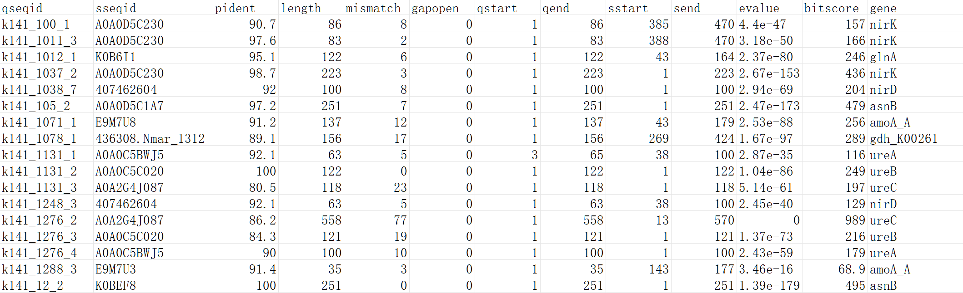
Task: Select cell with sseqid K0B6I1
Action: 153,57
